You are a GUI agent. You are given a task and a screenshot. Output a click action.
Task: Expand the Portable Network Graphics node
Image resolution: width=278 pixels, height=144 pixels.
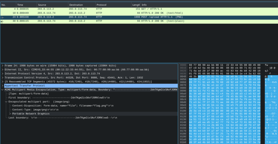[x=10, y=114]
